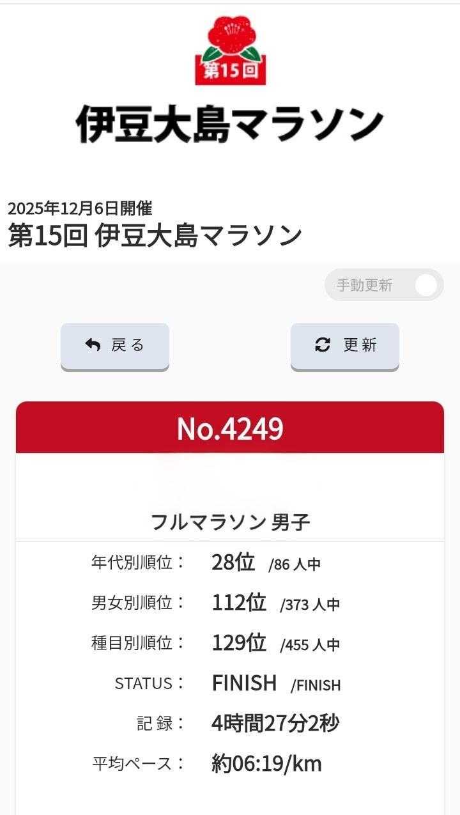The width and height of the screenshot is (460, 815).
Task: Click the 2025年12月6日開催 date text
Action: [x=80, y=208]
